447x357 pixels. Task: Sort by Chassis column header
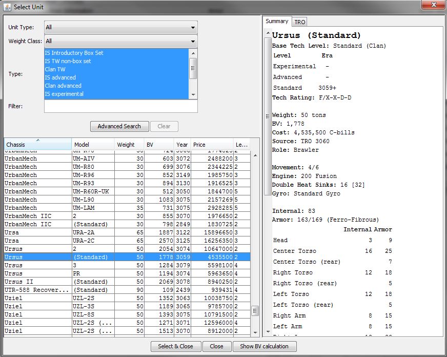point(37,144)
